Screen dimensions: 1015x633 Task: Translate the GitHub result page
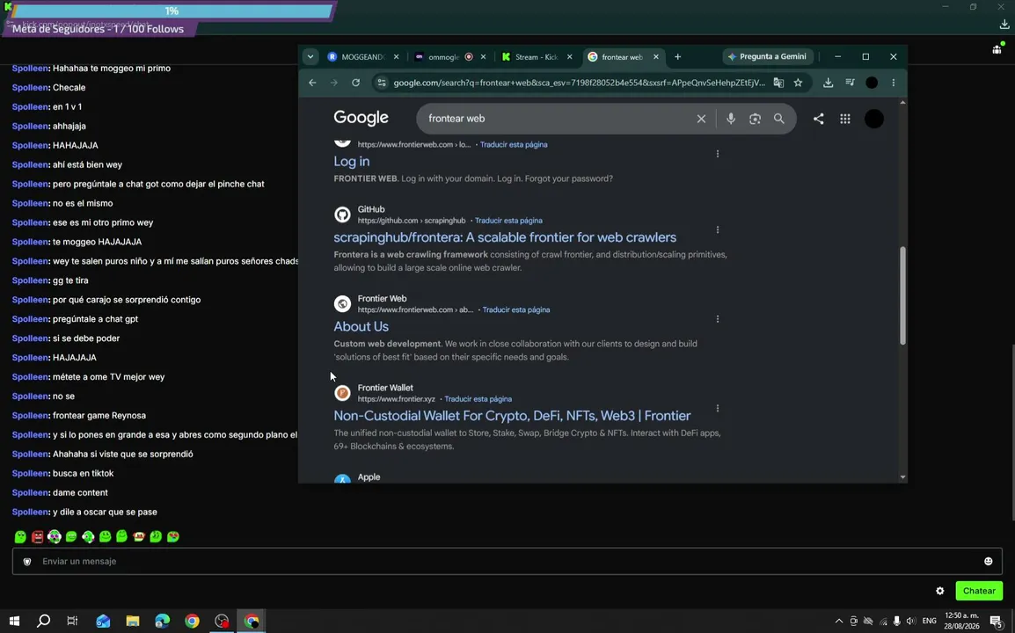(508, 221)
